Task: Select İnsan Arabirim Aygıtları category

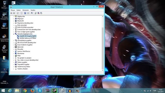Action: 25,45
